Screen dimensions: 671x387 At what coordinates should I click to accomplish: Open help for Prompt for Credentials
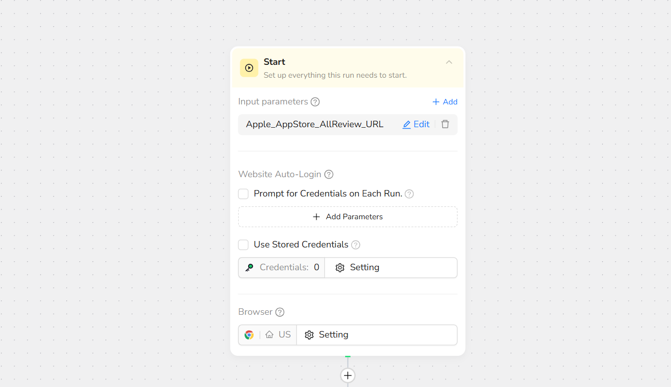pos(409,194)
